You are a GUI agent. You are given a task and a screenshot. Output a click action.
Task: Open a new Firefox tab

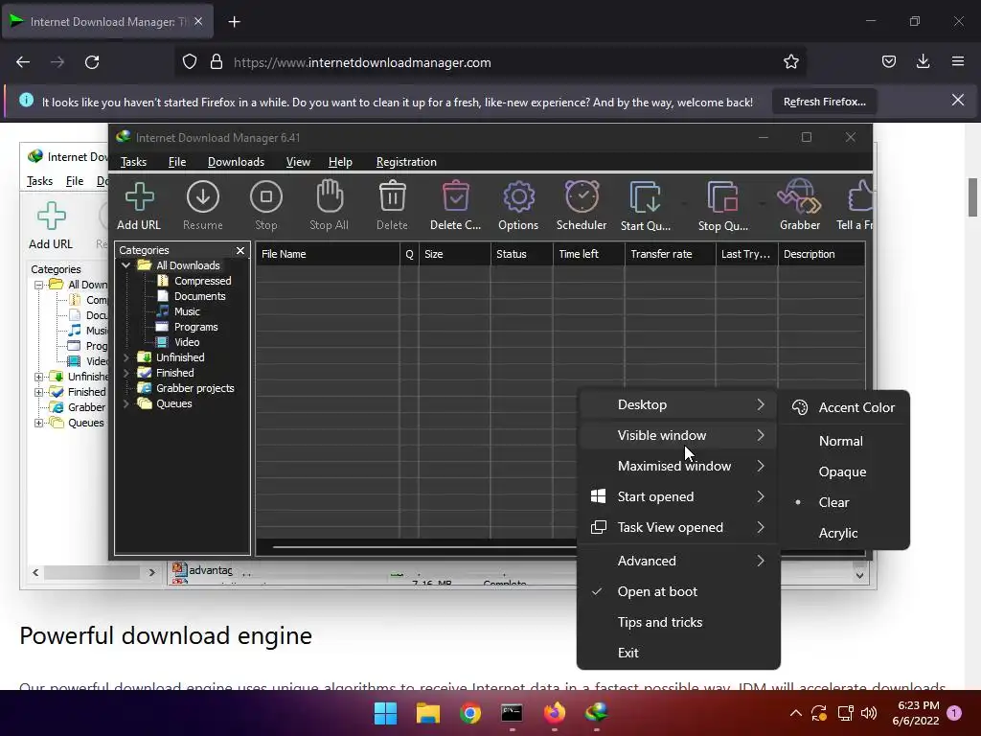(234, 22)
